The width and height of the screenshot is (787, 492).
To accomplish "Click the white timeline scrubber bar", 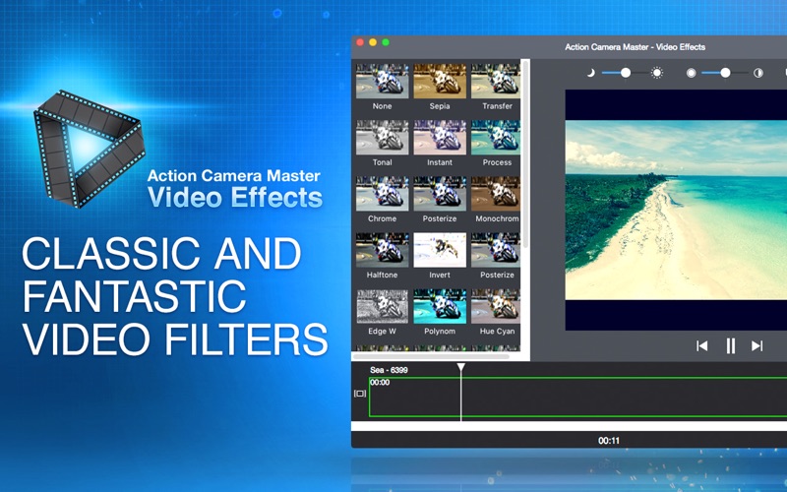I will (x=569, y=426).
